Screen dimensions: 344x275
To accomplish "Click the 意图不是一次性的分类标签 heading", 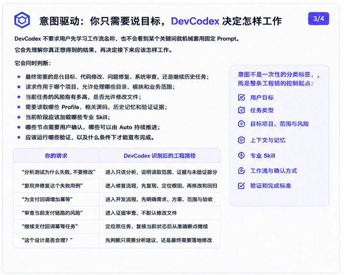I will [x=279, y=75].
